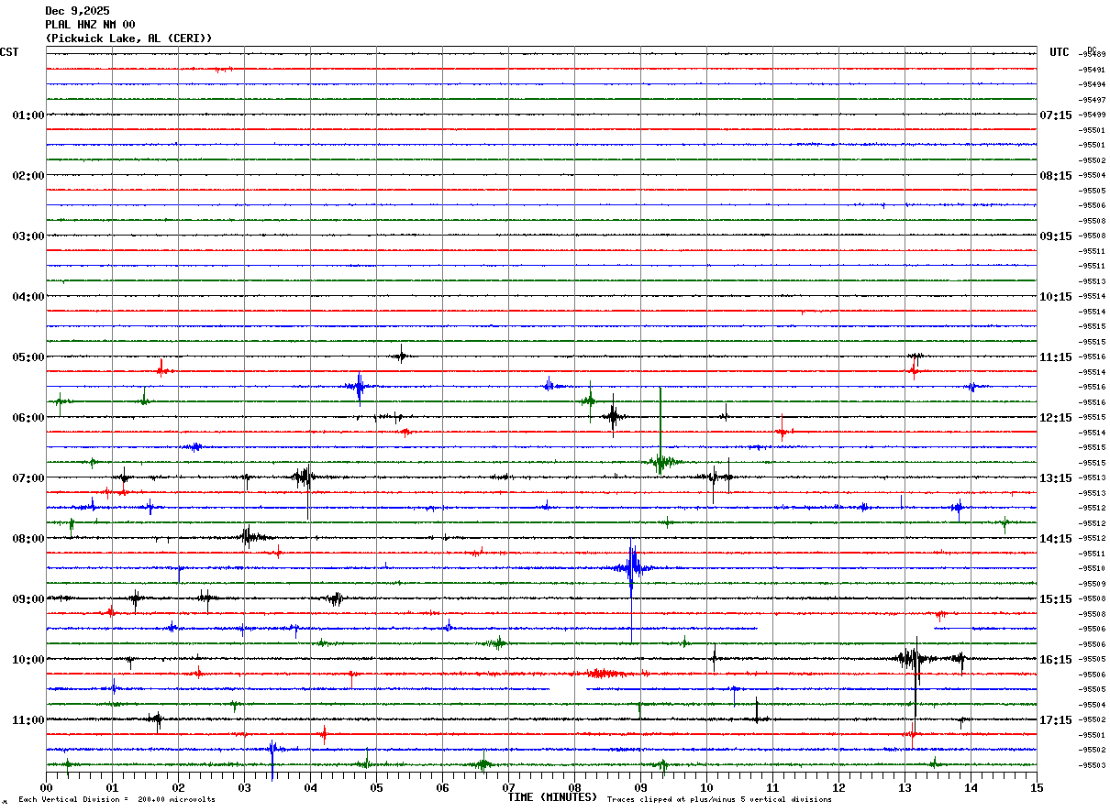
Task: Click the 'UTC' time zone label
Action: (x=1060, y=52)
